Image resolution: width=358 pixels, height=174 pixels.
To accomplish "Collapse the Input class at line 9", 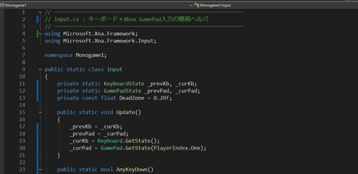I will point(40,69).
